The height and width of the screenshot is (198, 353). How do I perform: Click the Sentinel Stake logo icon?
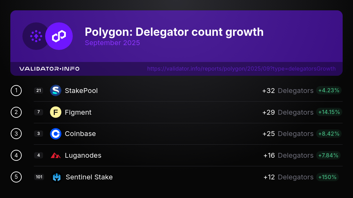pyautogui.click(x=57, y=177)
